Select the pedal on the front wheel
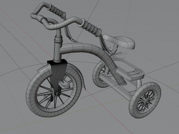 (x=64, y=84)
